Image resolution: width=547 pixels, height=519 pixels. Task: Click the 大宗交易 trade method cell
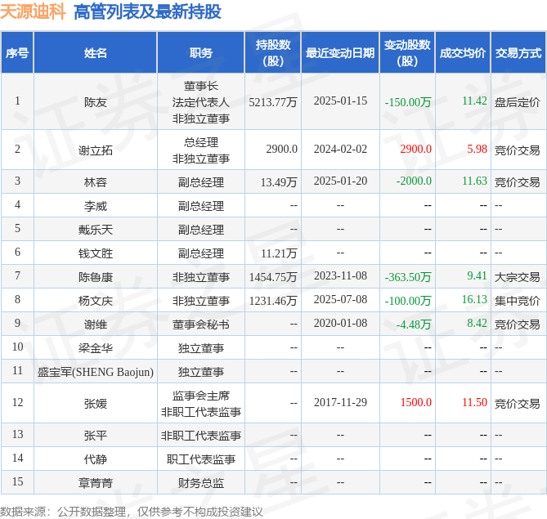[517, 277]
